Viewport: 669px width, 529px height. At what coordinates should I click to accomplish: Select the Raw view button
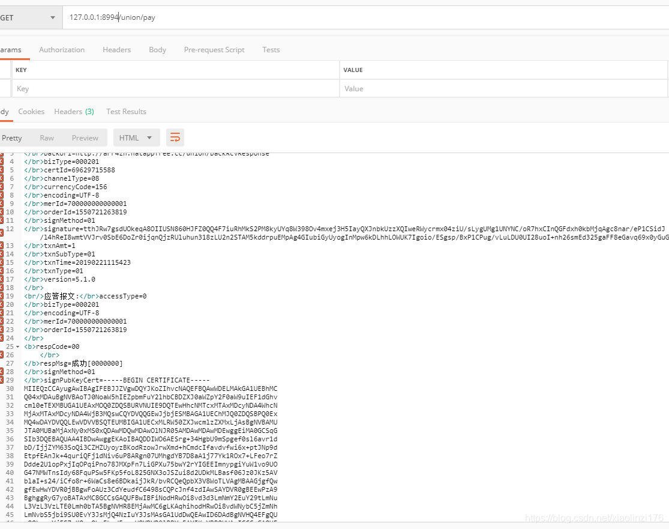47,138
